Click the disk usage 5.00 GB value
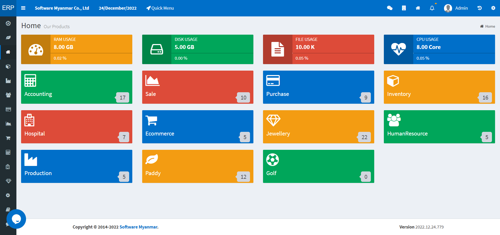Screen dimensions: 500x235 coord(184,47)
